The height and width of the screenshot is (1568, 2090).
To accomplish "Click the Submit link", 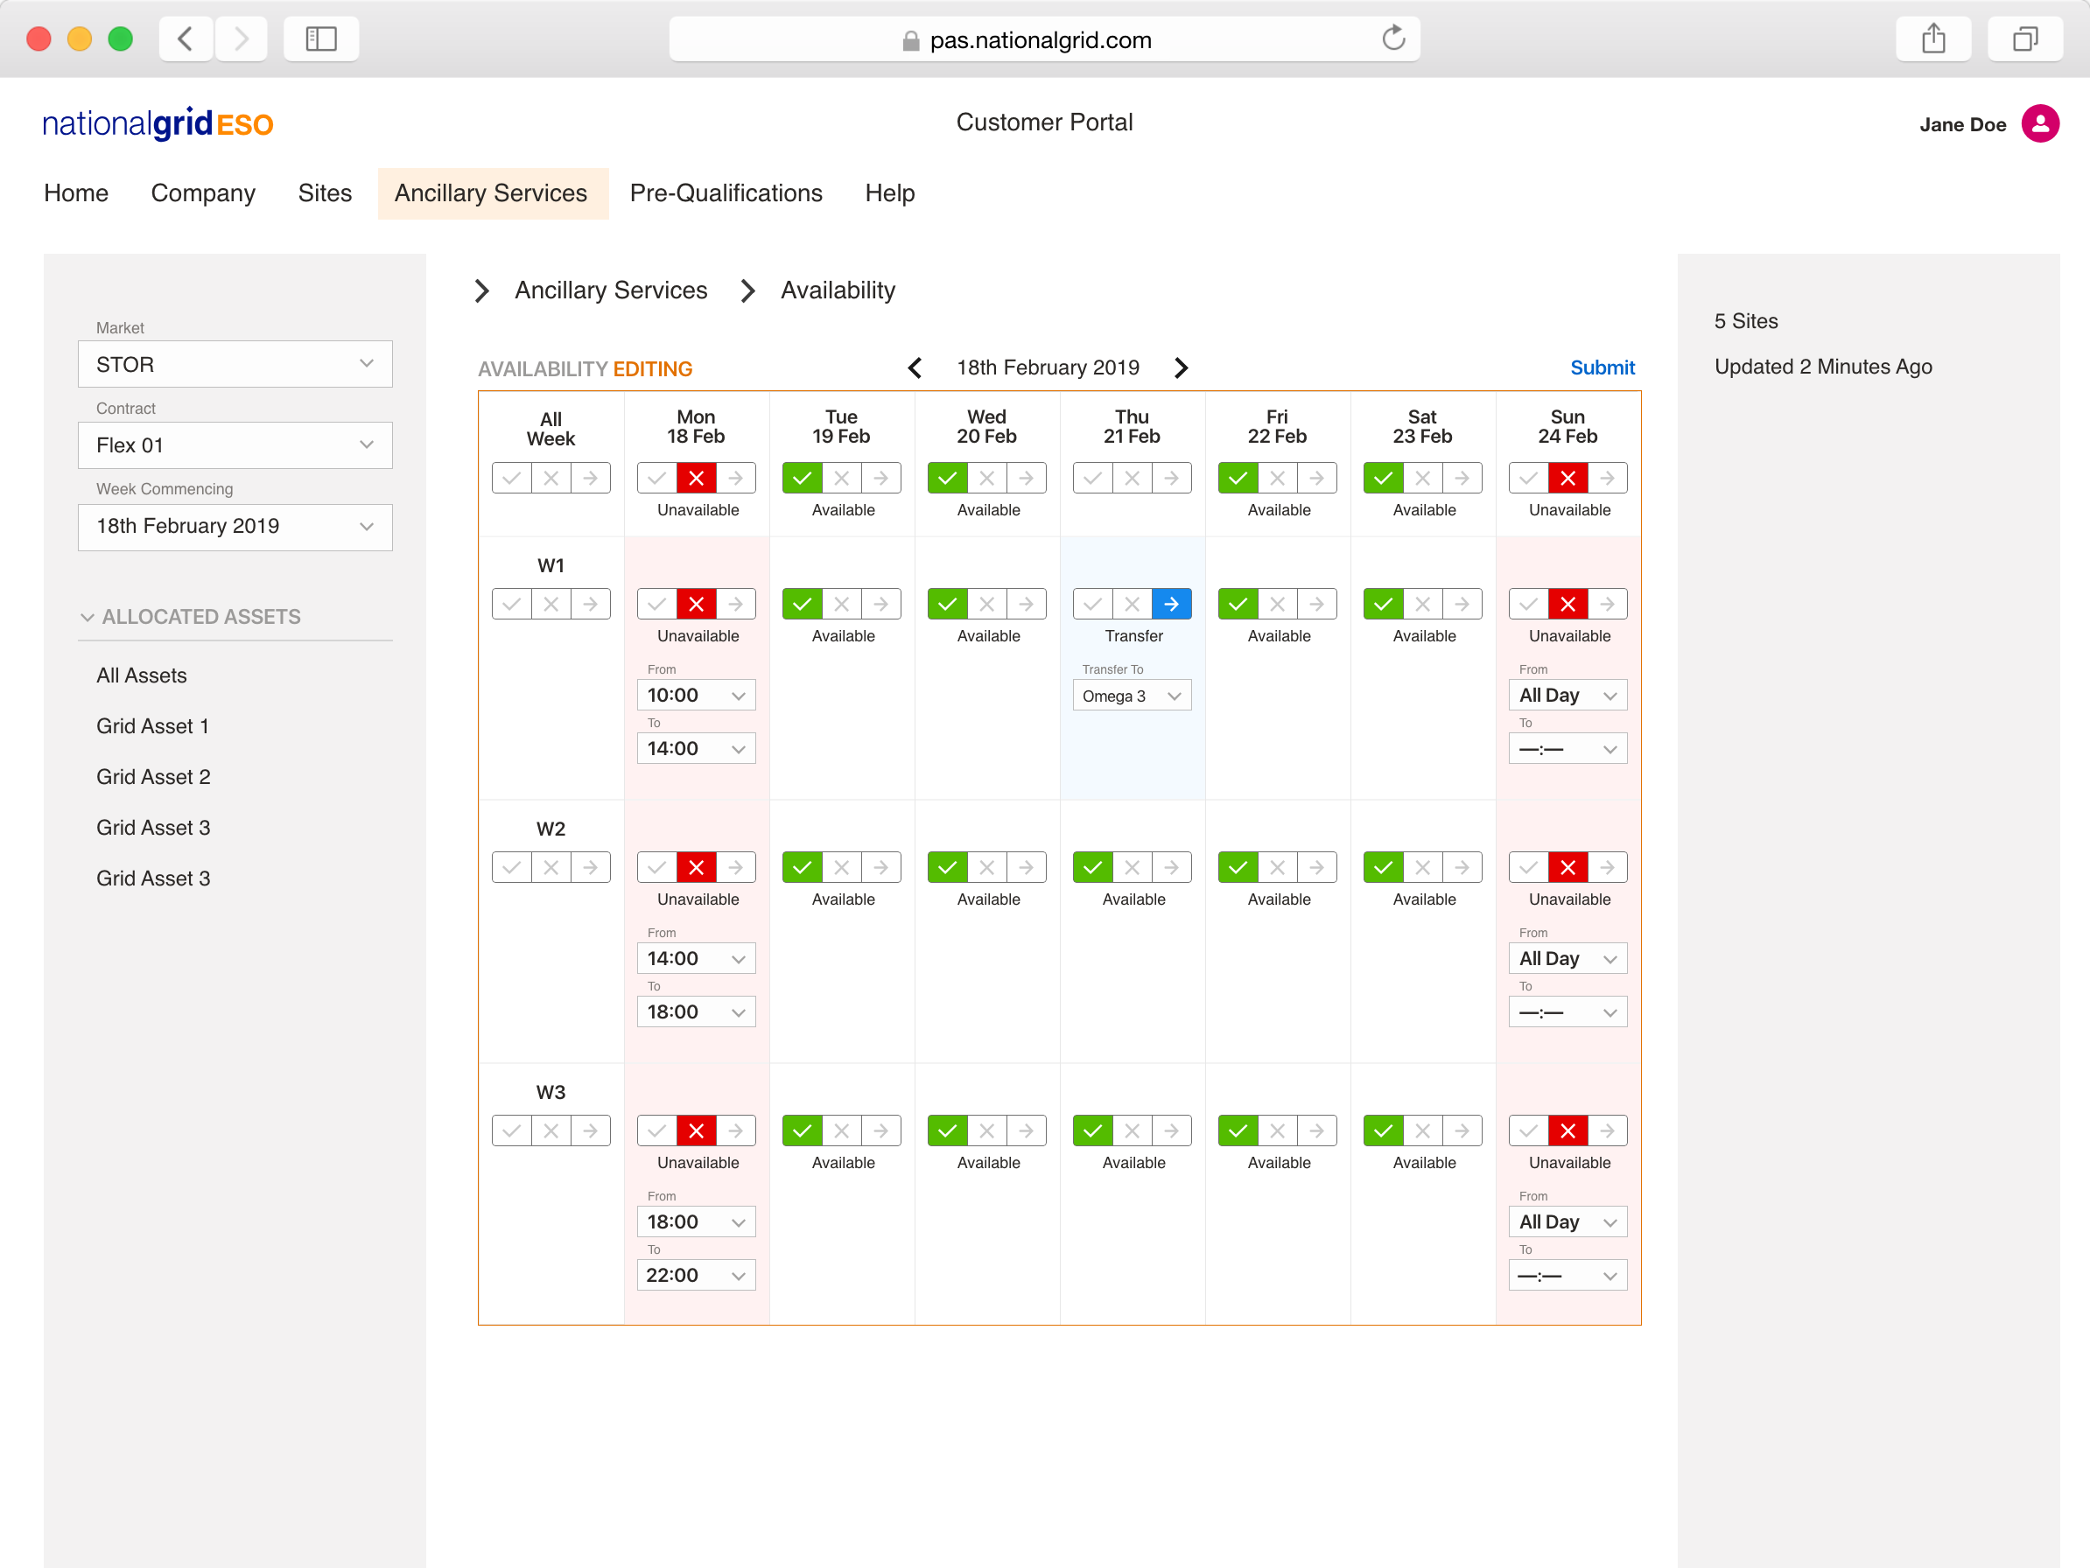I will pyautogui.click(x=1602, y=367).
